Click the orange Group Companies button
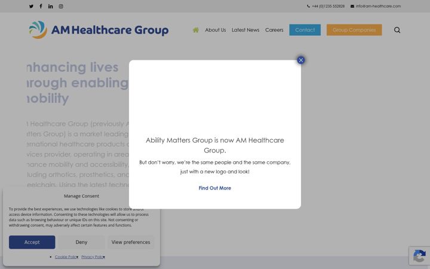The width and height of the screenshot is (430, 269). (354, 30)
